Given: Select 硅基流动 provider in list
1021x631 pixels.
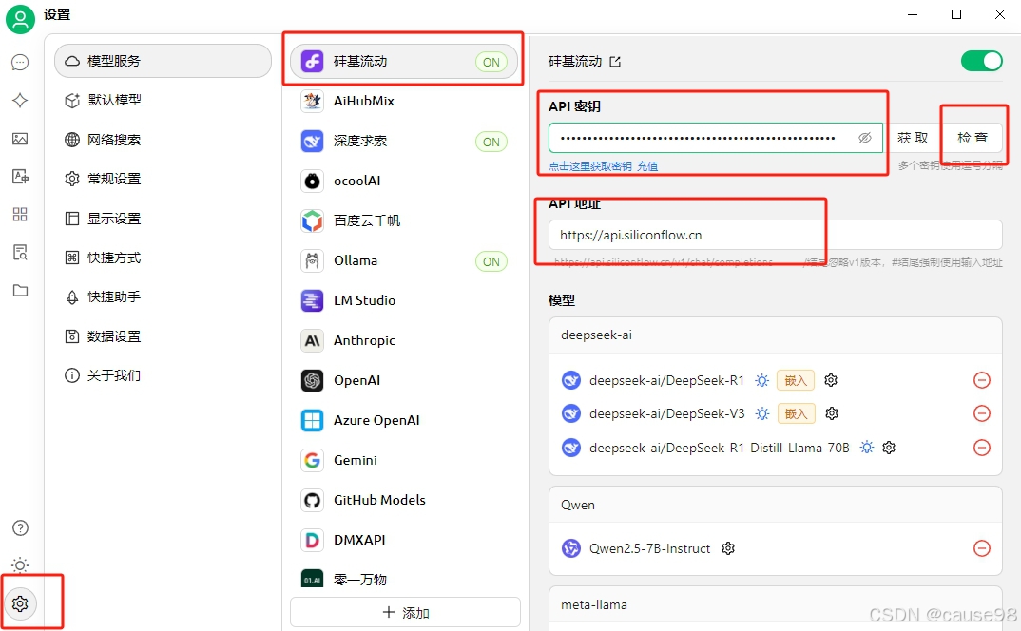Looking at the screenshot, I should pos(404,61).
